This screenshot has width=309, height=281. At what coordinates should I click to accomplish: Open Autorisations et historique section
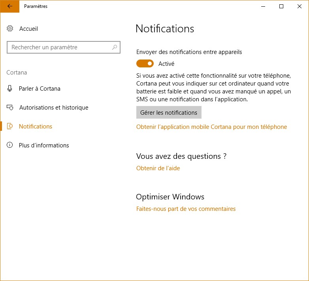pos(53,108)
